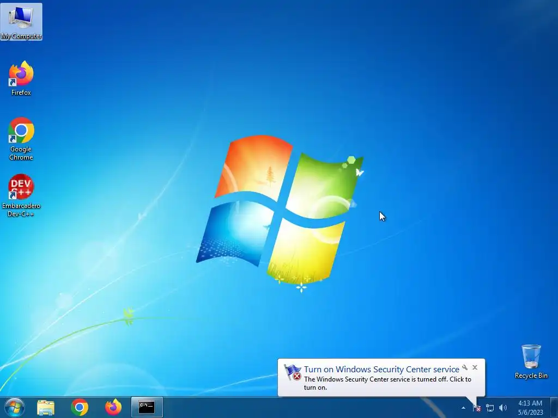Close the Security Center notification balloon
558x418 pixels.
pyautogui.click(x=475, y=367)
